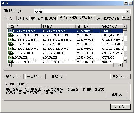Open the 预期目的 dropdown arrow
This screenshot has height=113, width=134.
(128, 11)
